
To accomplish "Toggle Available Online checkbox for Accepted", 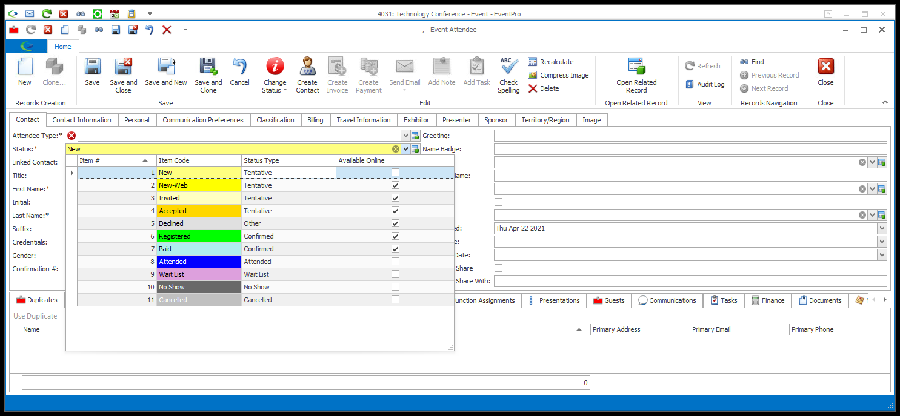I will (x=395, y=211).
